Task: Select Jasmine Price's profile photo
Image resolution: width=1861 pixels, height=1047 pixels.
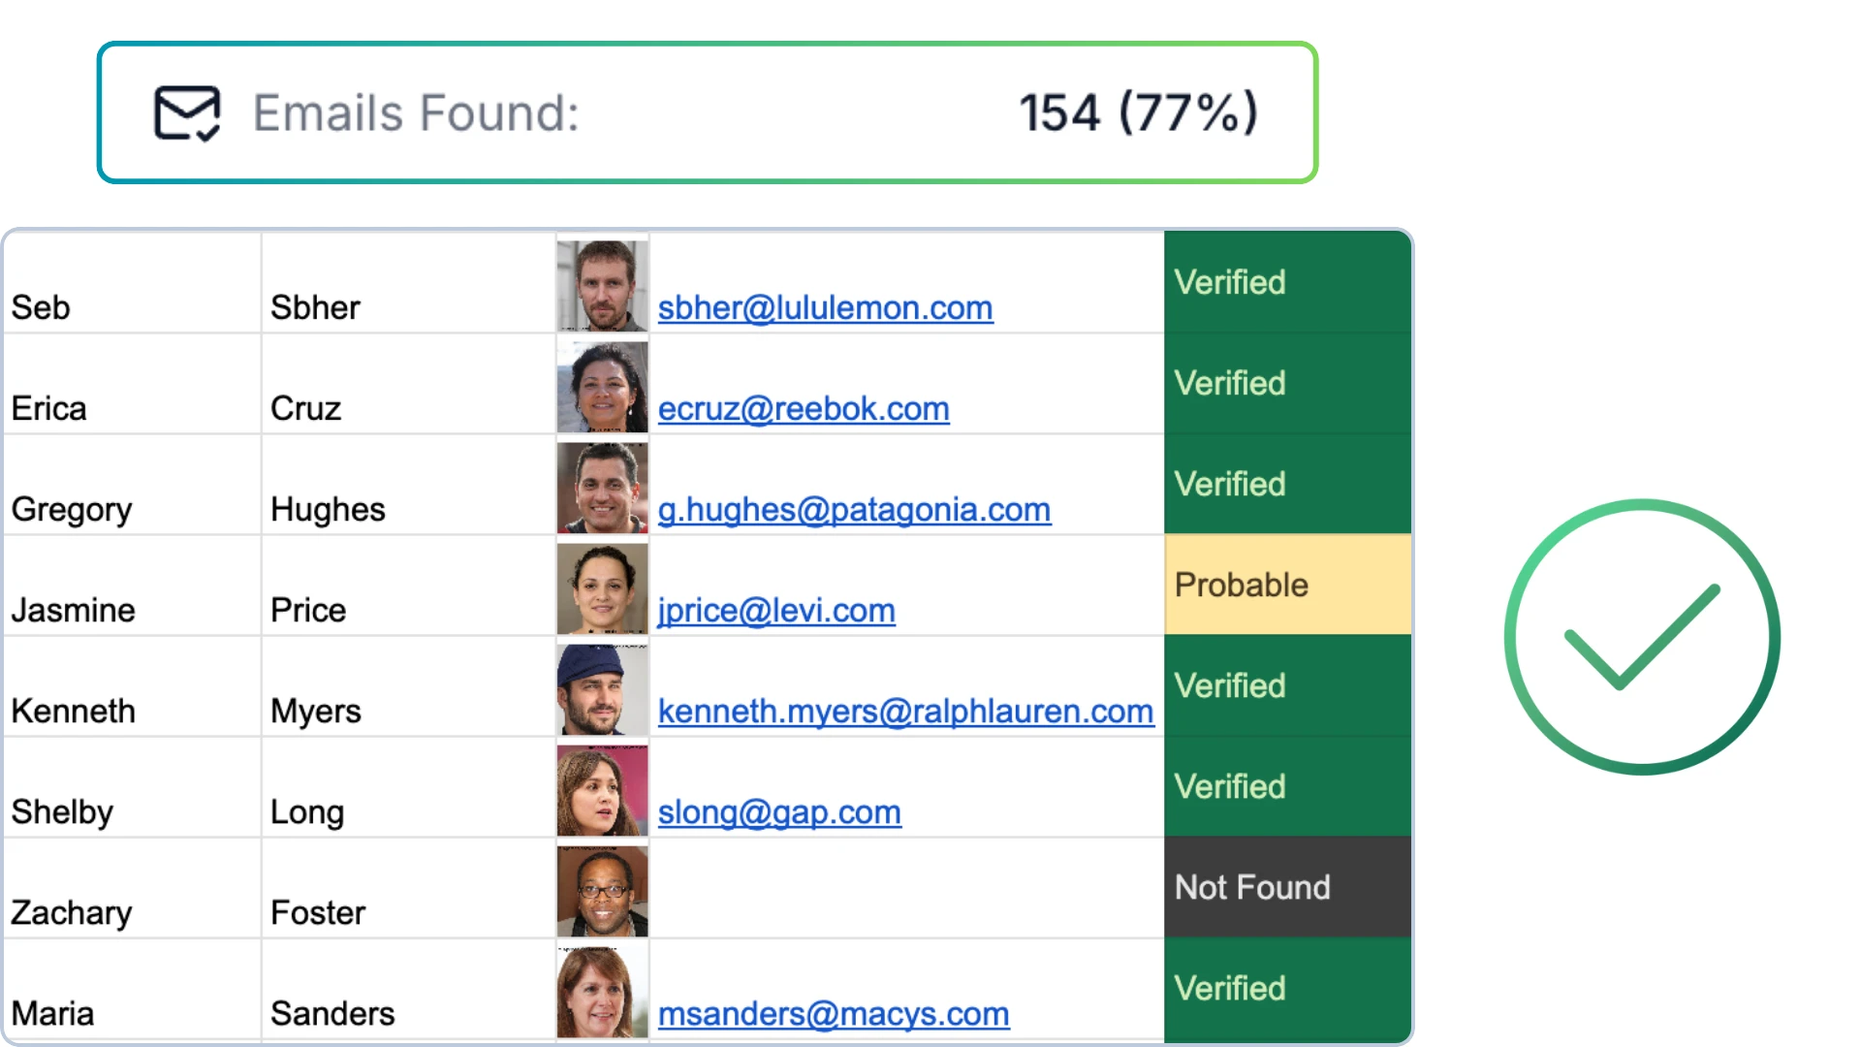Action: click(602, 588)
